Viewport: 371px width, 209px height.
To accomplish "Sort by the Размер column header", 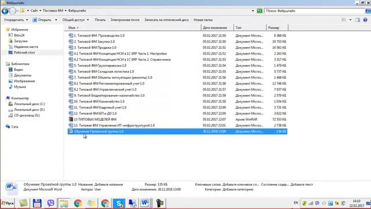I will (277, 28).
